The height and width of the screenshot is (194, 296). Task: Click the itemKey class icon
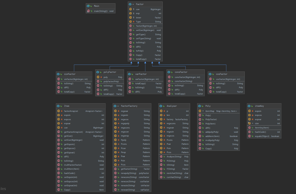click(249, 106)
